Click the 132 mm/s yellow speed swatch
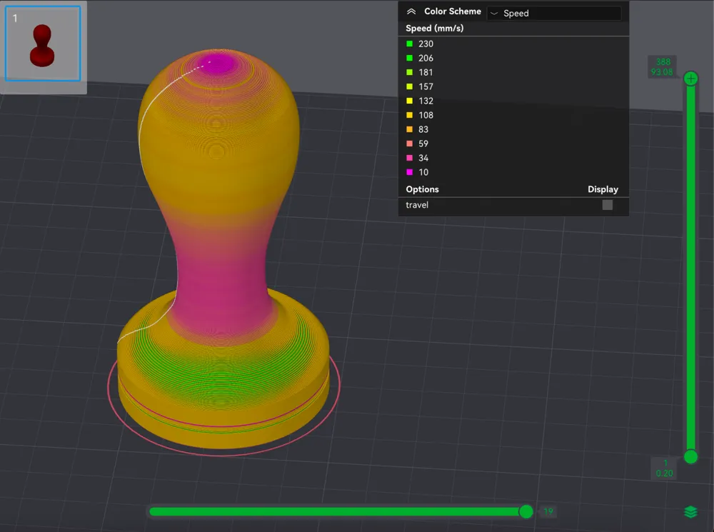 408,101
